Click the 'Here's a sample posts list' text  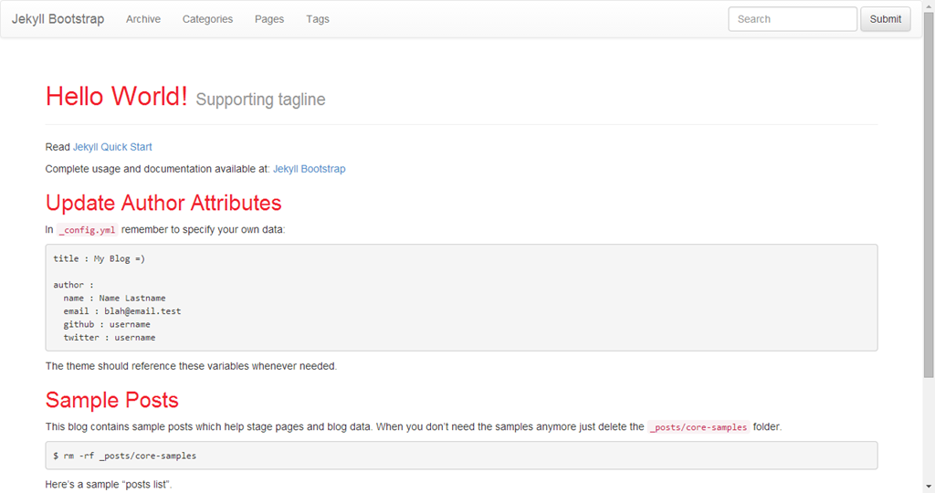pos(109,485)
